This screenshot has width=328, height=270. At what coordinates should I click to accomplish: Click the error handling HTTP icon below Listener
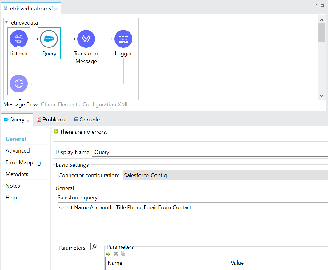[19, 84]
